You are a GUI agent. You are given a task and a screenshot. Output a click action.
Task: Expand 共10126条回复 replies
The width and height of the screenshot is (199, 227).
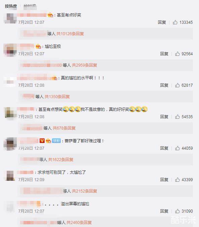click(x=70, y=34)
